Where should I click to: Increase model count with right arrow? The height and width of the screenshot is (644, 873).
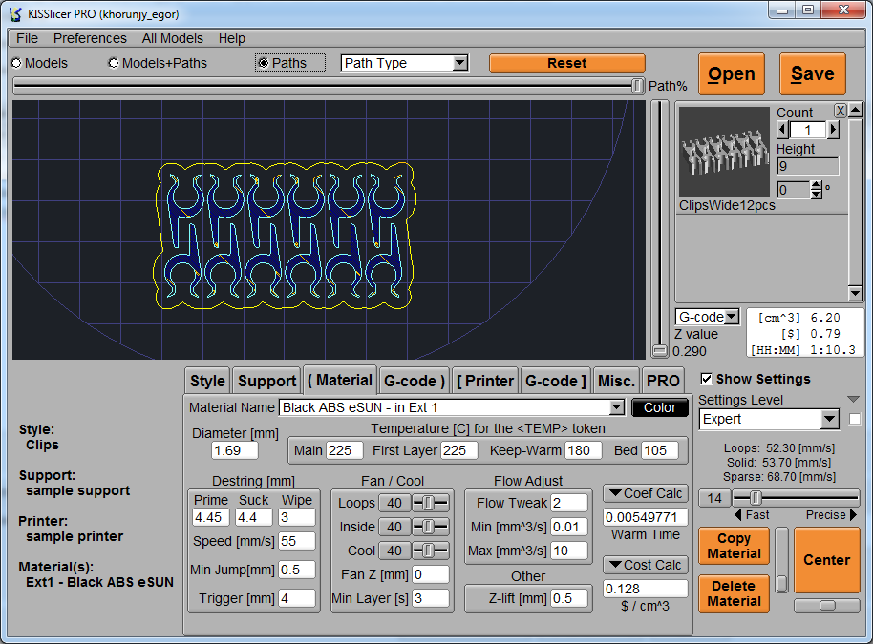pyautogui.click(x=832, y=130)
